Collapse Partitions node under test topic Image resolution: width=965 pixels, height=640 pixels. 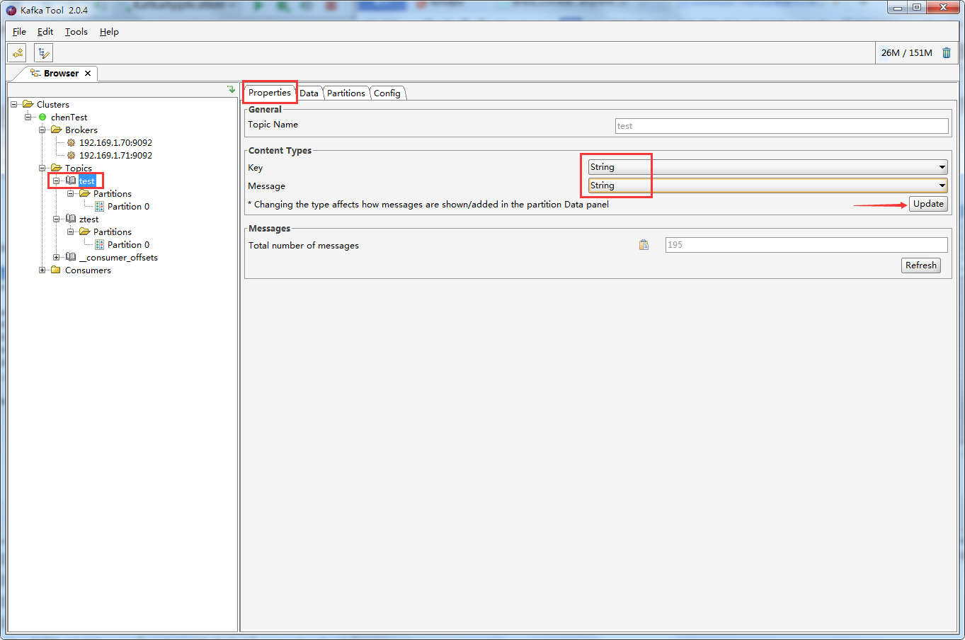coord(71,193)
